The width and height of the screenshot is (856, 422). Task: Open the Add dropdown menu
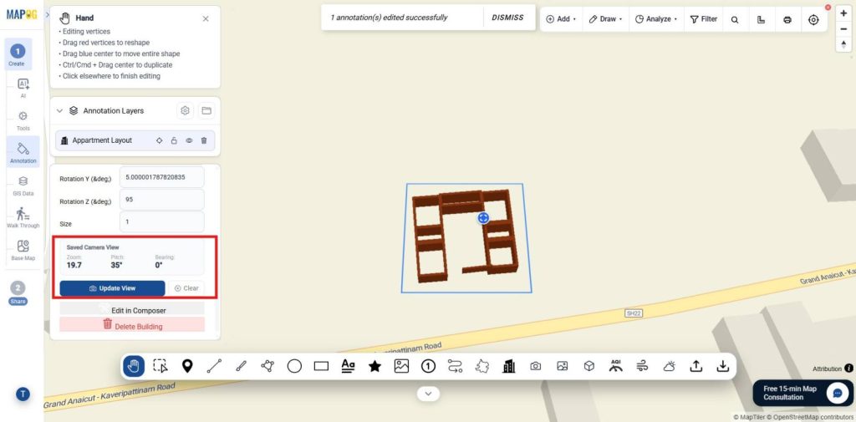pos(561,19)
